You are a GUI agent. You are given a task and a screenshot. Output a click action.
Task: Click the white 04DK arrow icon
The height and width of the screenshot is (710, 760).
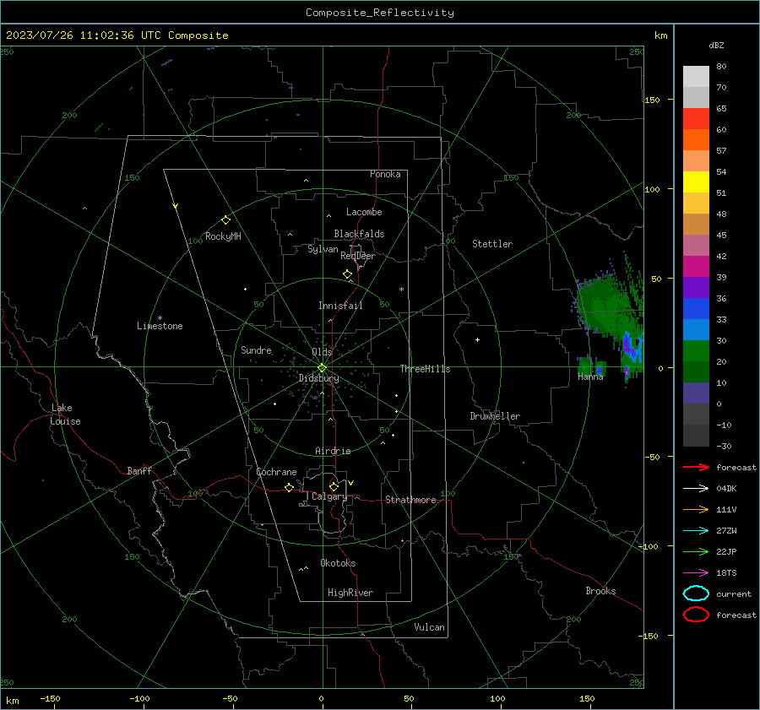[696, 488]
